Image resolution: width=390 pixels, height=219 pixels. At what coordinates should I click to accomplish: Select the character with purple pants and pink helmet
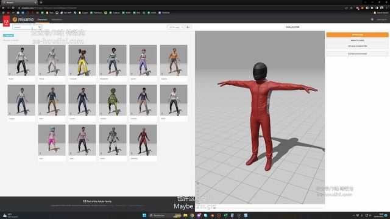[x=143, y=60]
